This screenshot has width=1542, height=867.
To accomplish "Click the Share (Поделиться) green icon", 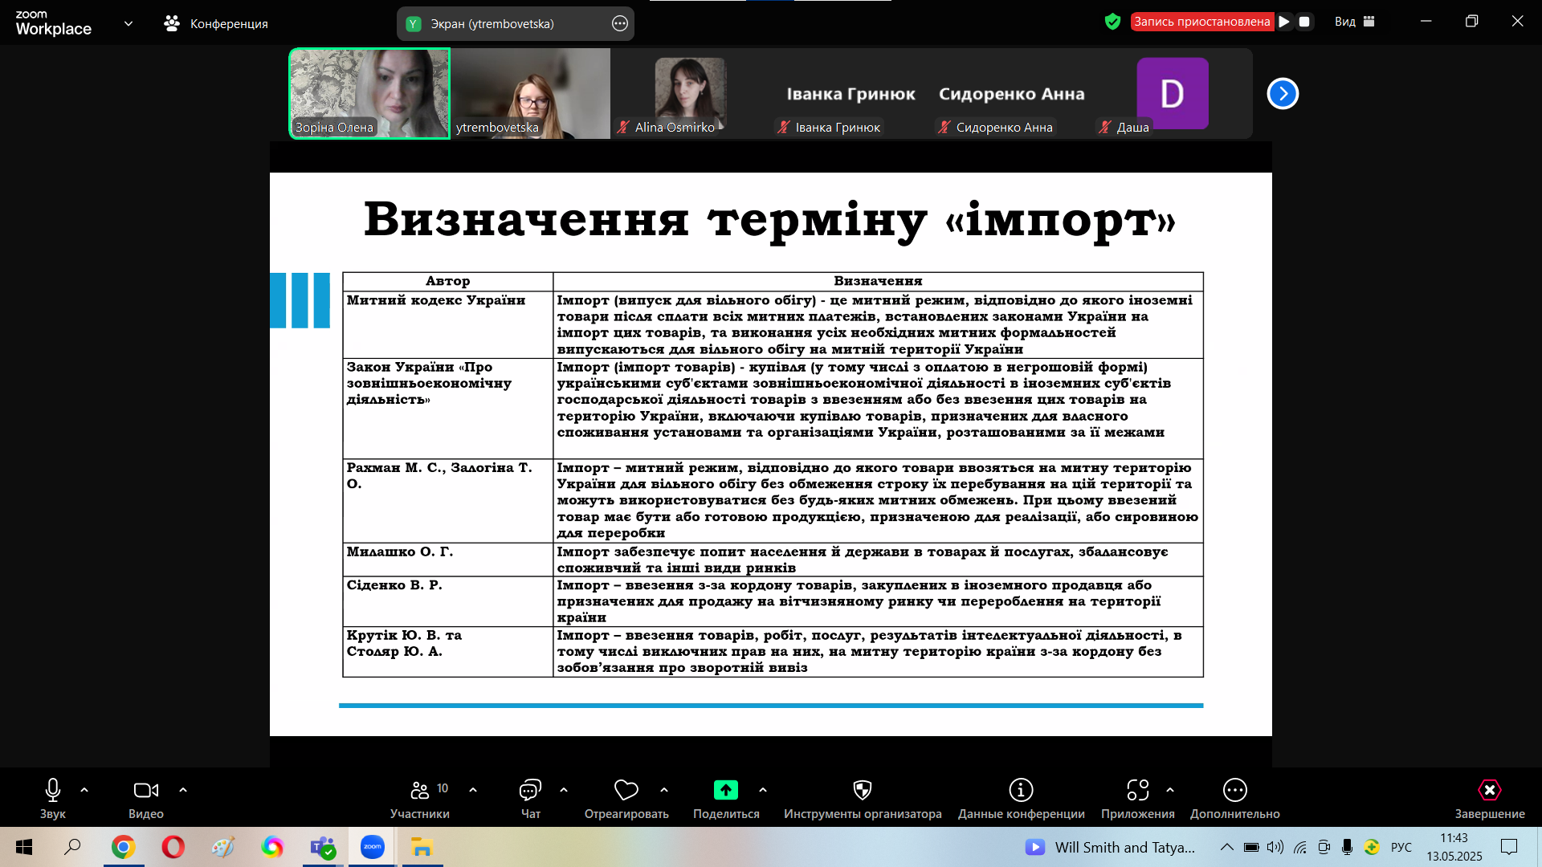I will pyautogui.click(x=726, y=791).
